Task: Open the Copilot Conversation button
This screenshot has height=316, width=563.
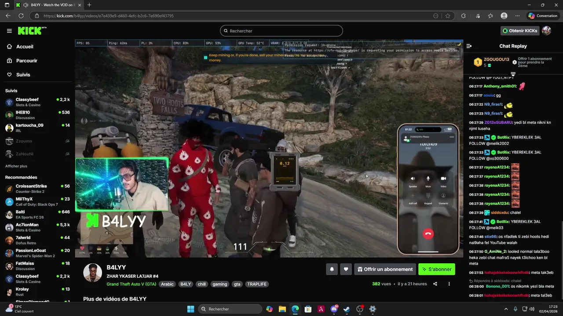Action: point(543,16)
